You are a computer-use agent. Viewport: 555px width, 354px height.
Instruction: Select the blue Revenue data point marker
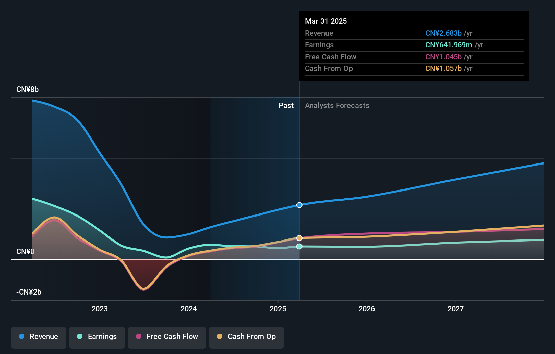pyautogui.click(x=299, y=205)
